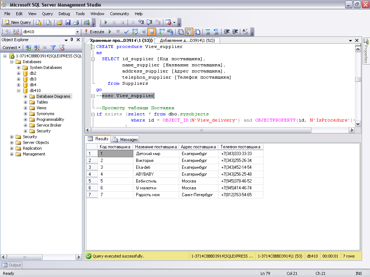Click the Parse checkmark icon
The image size is (370, 277).
click(126, 32)
